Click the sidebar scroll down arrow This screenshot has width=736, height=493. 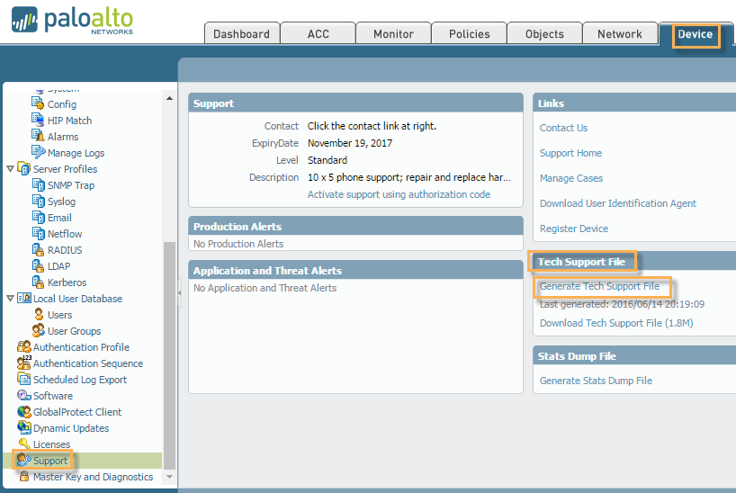[x=169, y=477]
